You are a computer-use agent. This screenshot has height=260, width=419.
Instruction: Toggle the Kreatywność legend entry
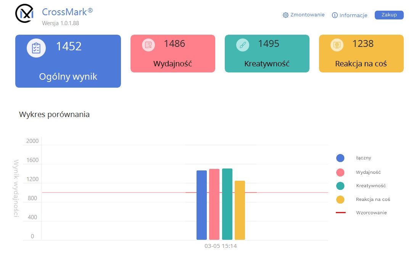tap(361, 186)
